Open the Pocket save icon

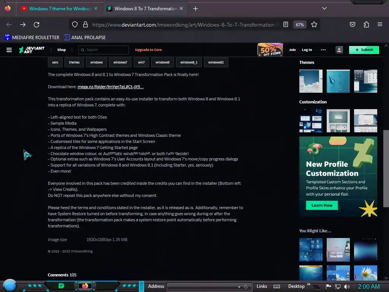tap(352, 24)
